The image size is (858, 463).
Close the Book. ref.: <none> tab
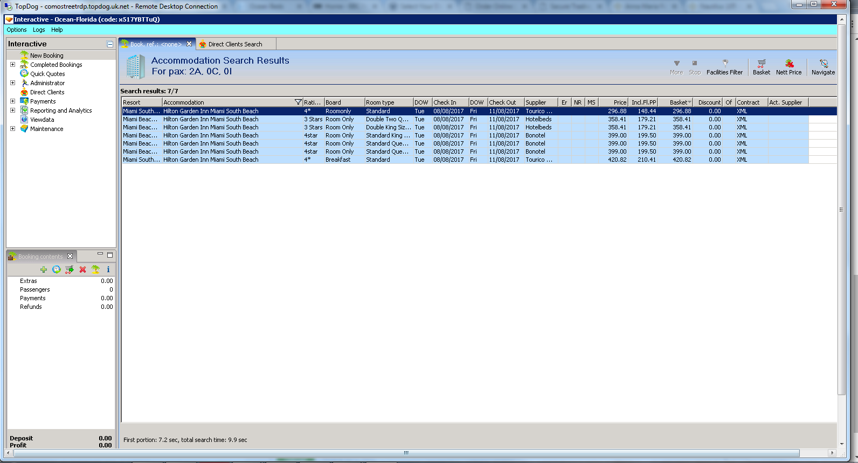click(x=189, y=44)
